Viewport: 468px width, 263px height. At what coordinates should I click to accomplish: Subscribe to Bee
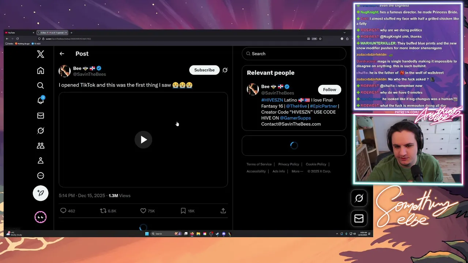(x=204, y=70)
